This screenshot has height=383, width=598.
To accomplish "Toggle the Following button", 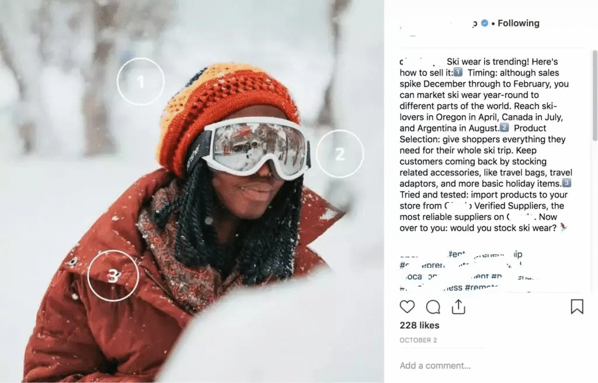I will coord(519,23).
